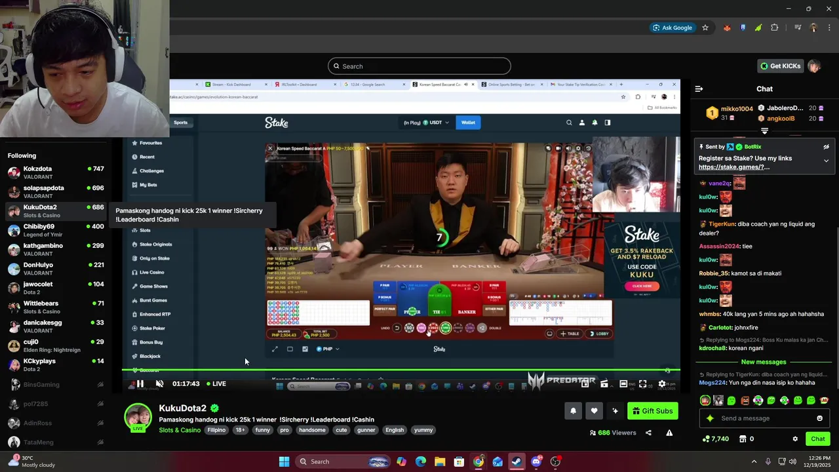Expand the pinned message chevron
This screenshot has height=472, width=839.
click(826, 161)
